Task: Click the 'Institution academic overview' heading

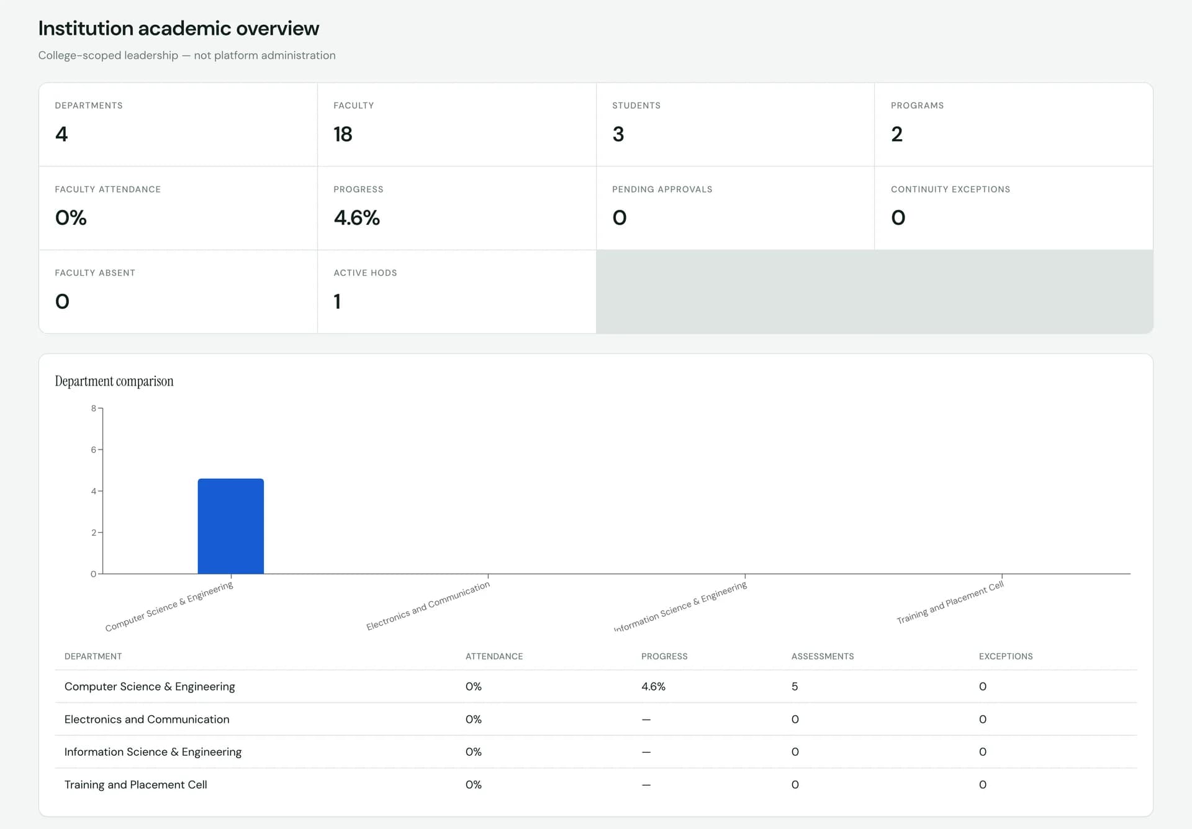Action: 179,29
